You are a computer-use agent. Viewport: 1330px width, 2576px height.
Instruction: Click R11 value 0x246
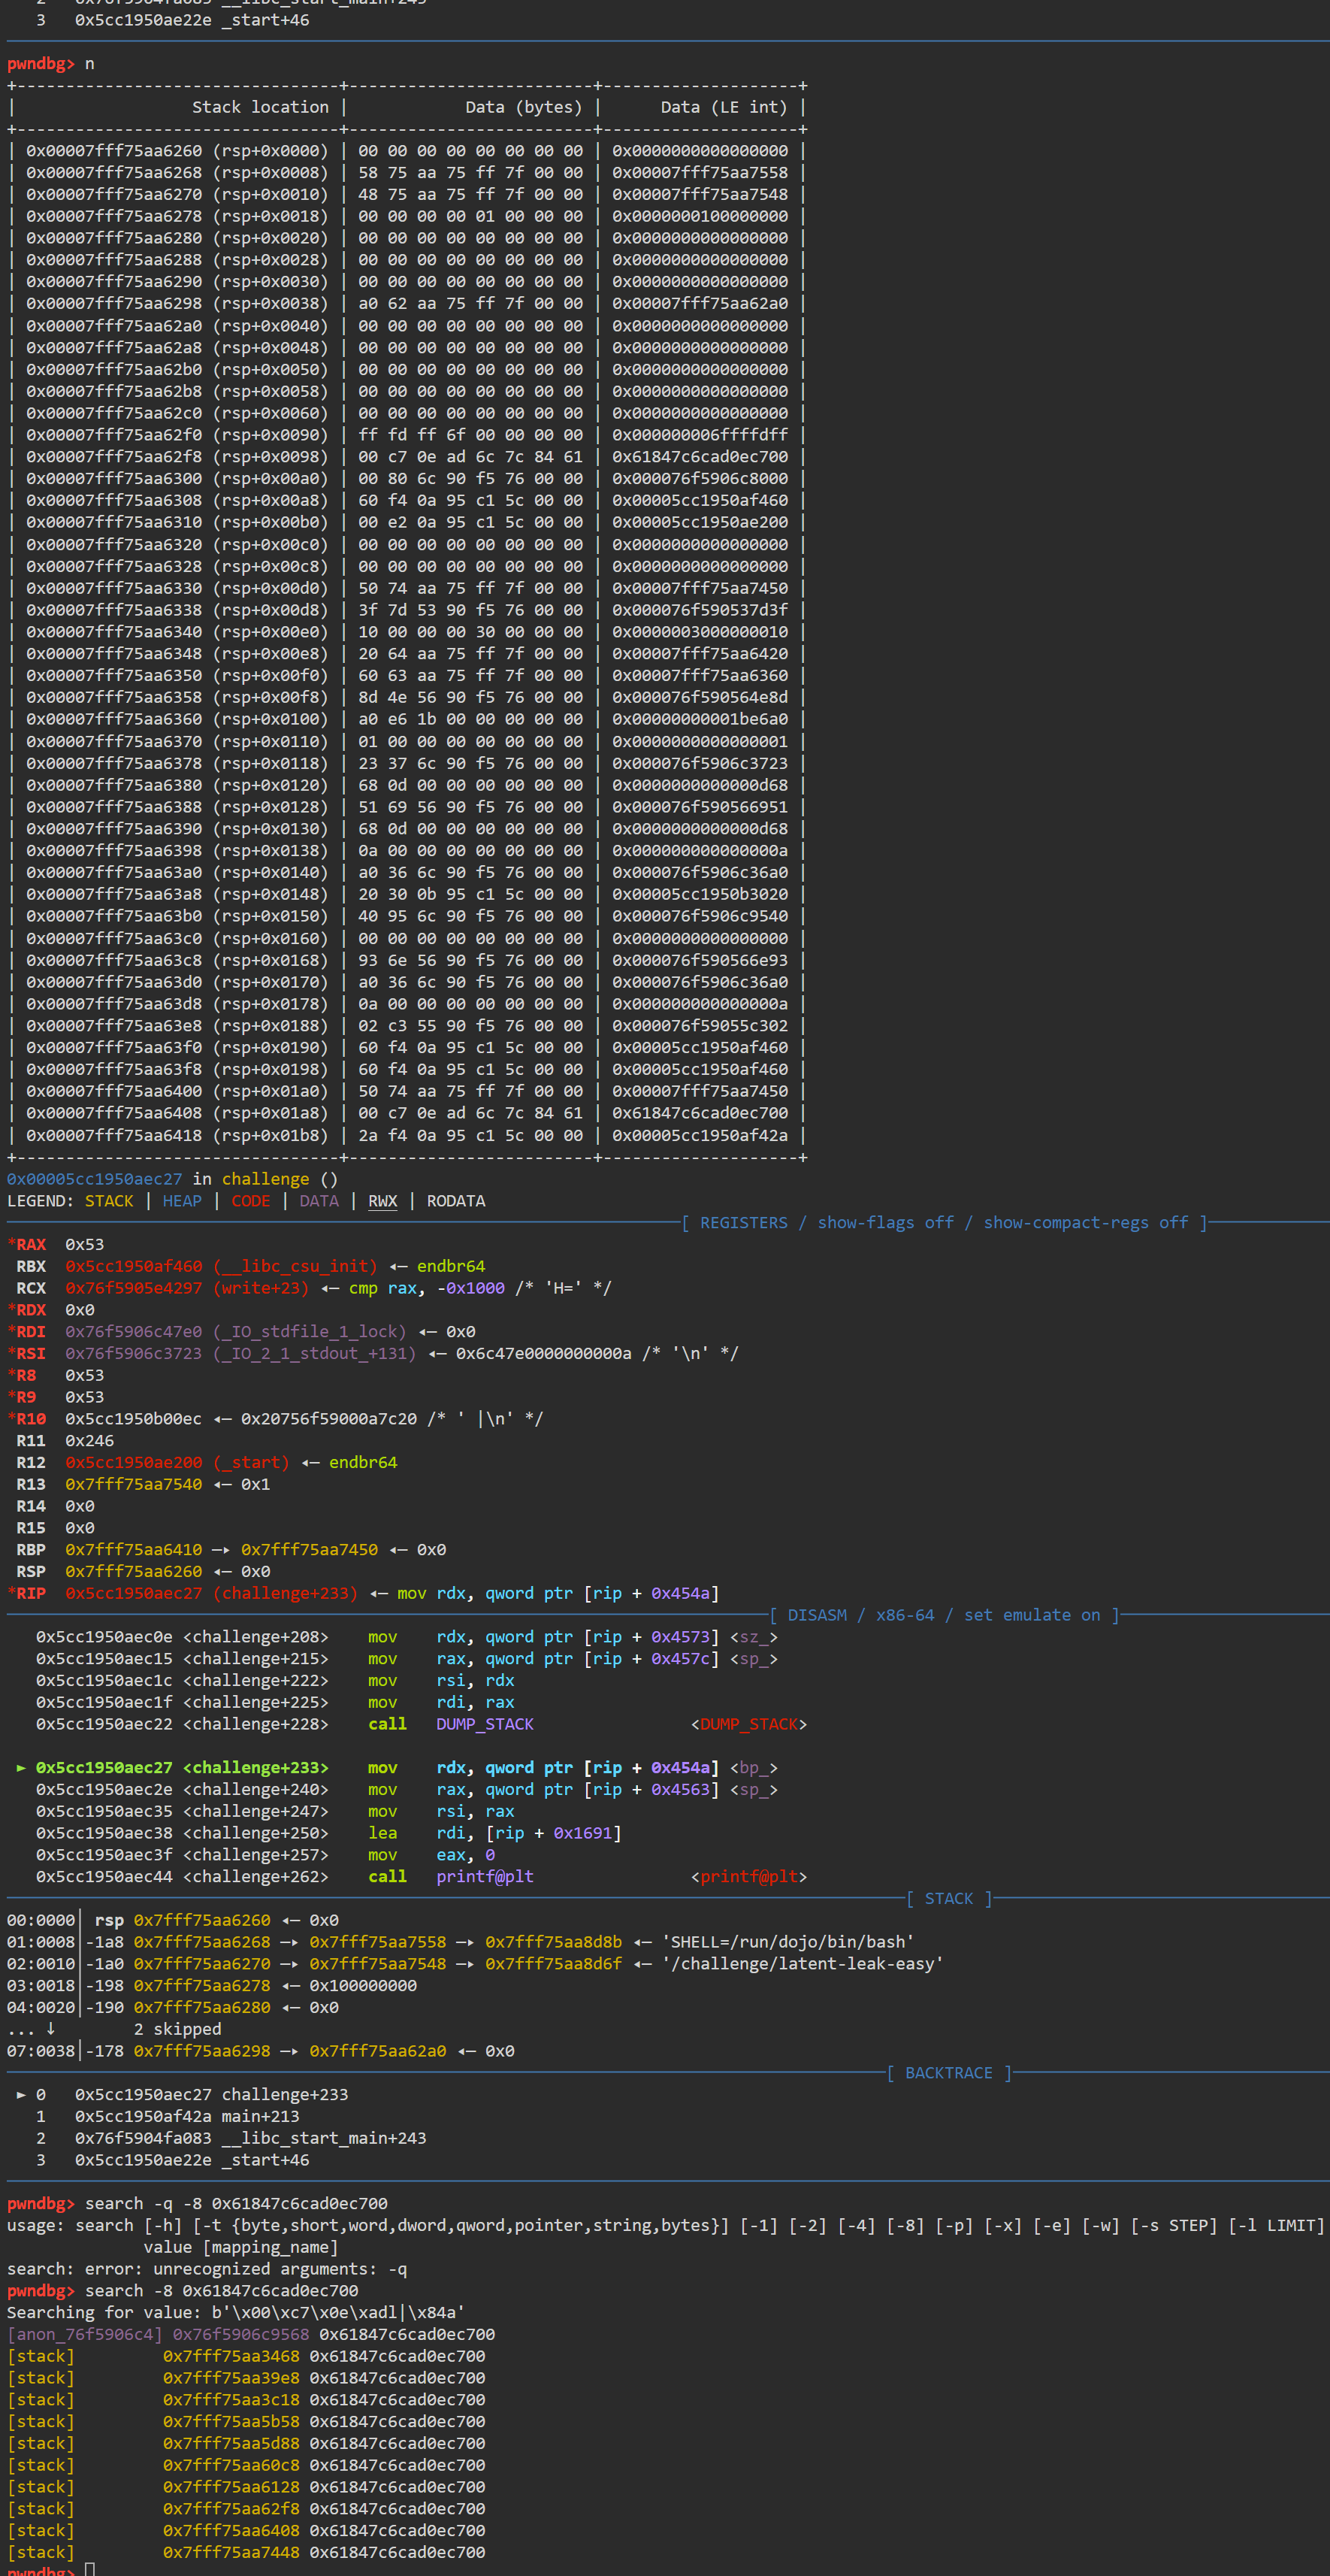click(x=89, y=1440)
